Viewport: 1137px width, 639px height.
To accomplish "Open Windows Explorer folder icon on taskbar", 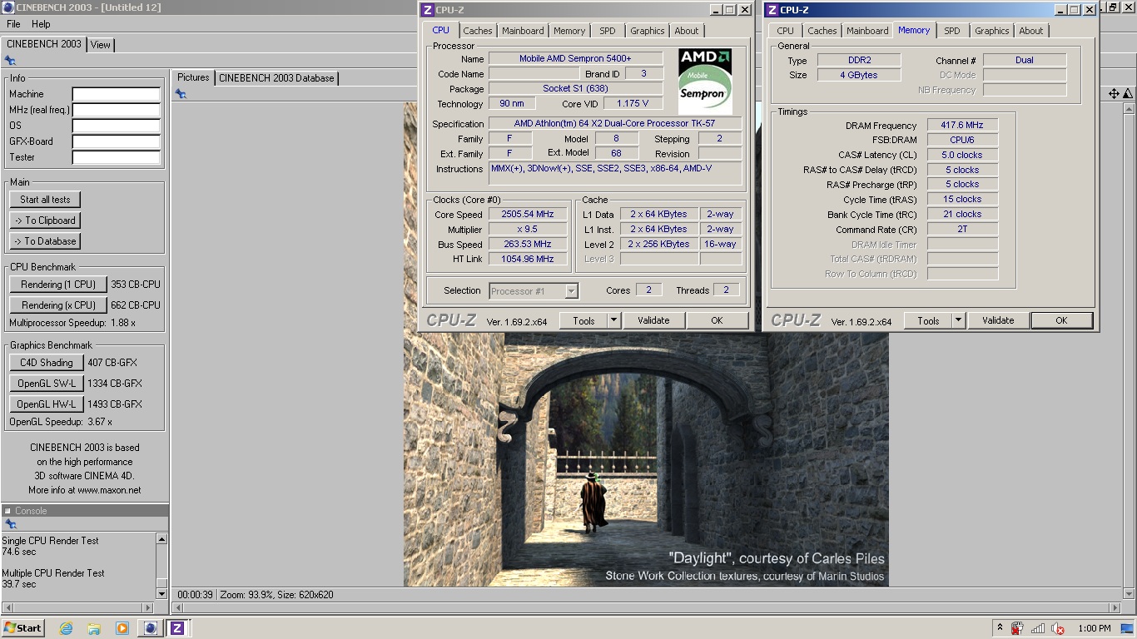I will pos(94,628).
